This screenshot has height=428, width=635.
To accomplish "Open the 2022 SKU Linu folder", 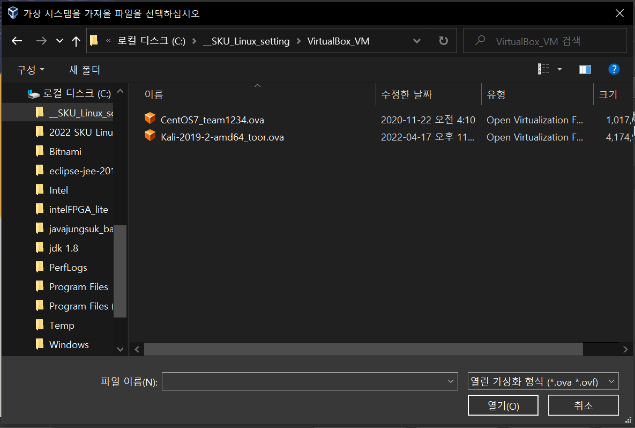I will tap(81, 132).
